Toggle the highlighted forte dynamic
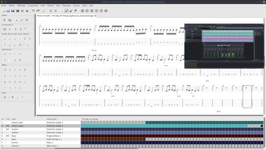Viewport: 266px width, 150px height. click(x=10, y=60)
